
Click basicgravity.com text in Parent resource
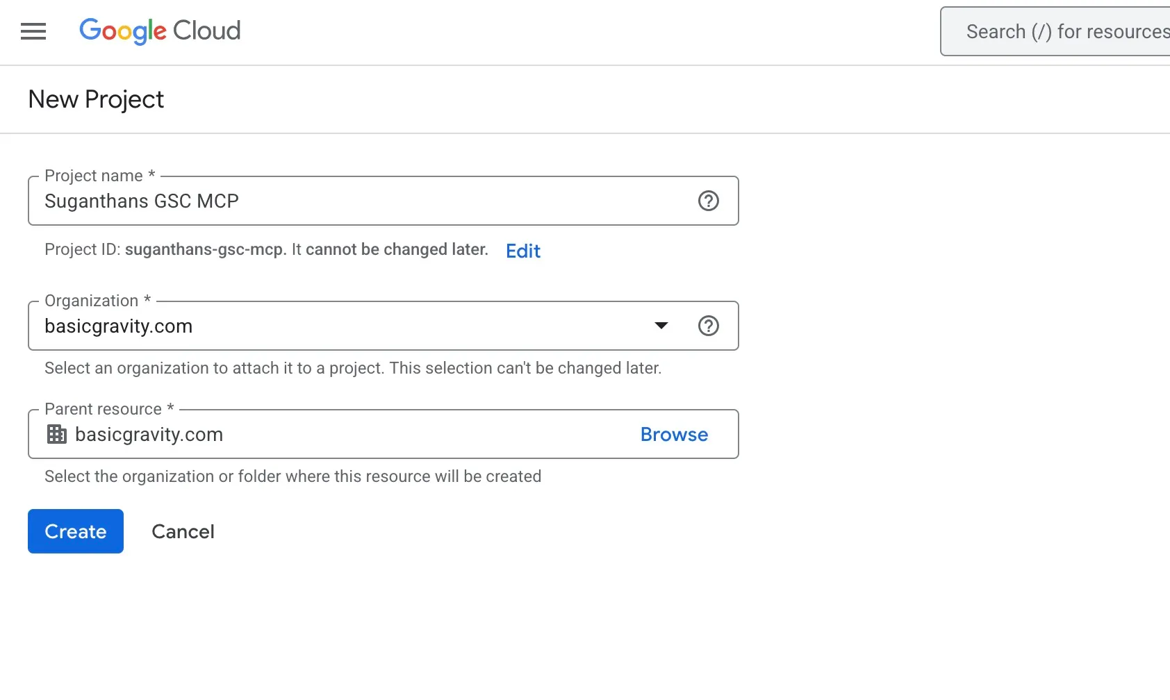click(x=149, y=435)
